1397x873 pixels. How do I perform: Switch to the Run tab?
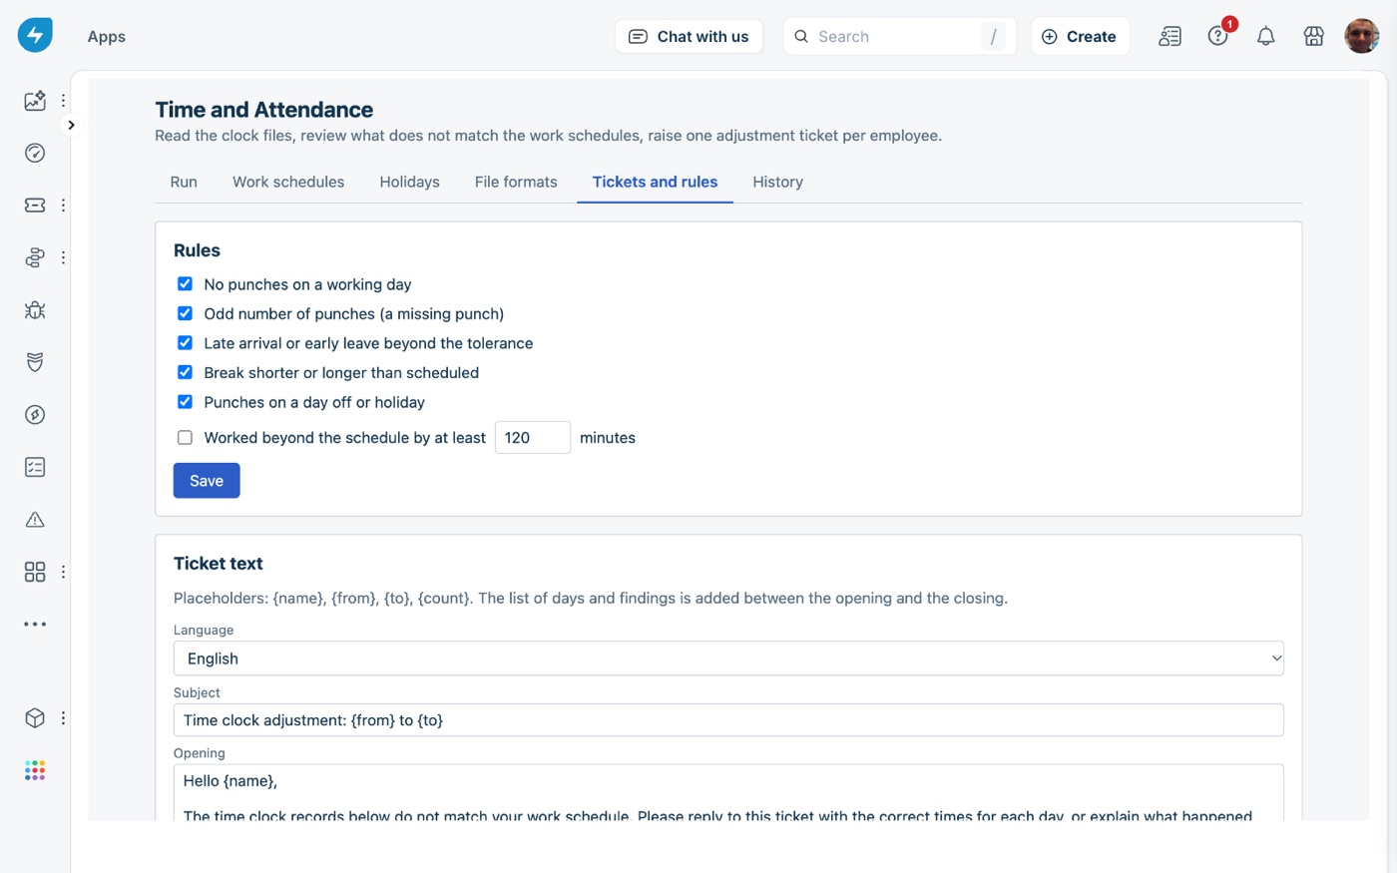click(x=184, y=182)
